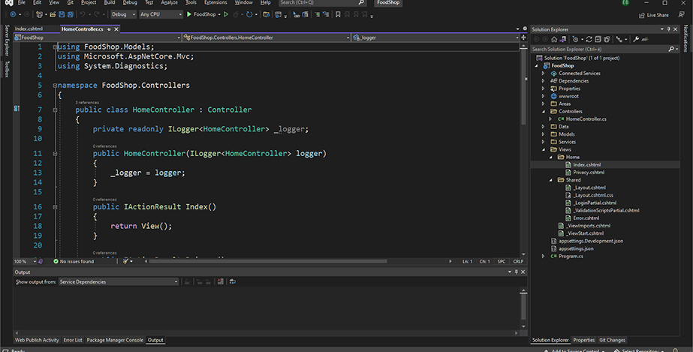
Task: Collapse the Index() method outline at line 16
Action: [56, 206]
